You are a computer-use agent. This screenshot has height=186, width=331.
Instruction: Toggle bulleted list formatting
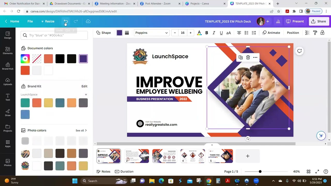246,33
